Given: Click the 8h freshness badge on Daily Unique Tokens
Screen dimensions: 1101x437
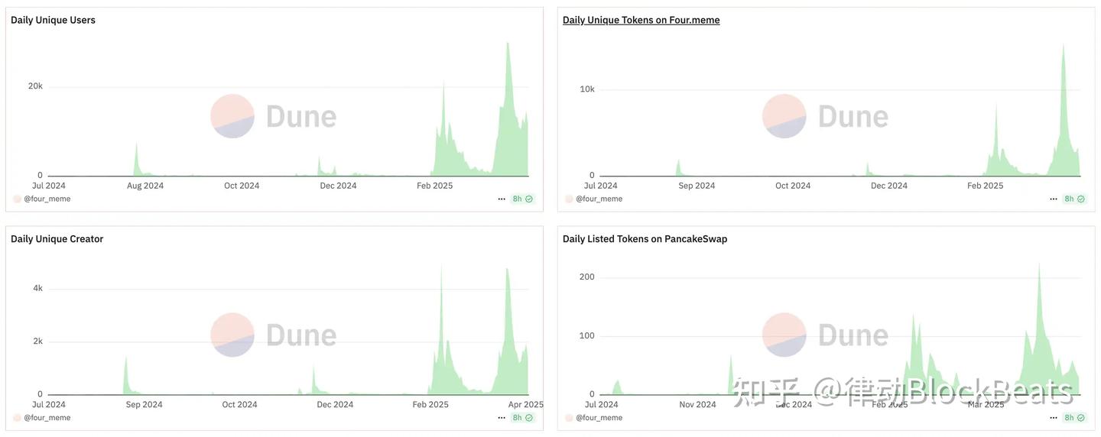Looking at the screenshot, I should click(x=1075, y=199).
